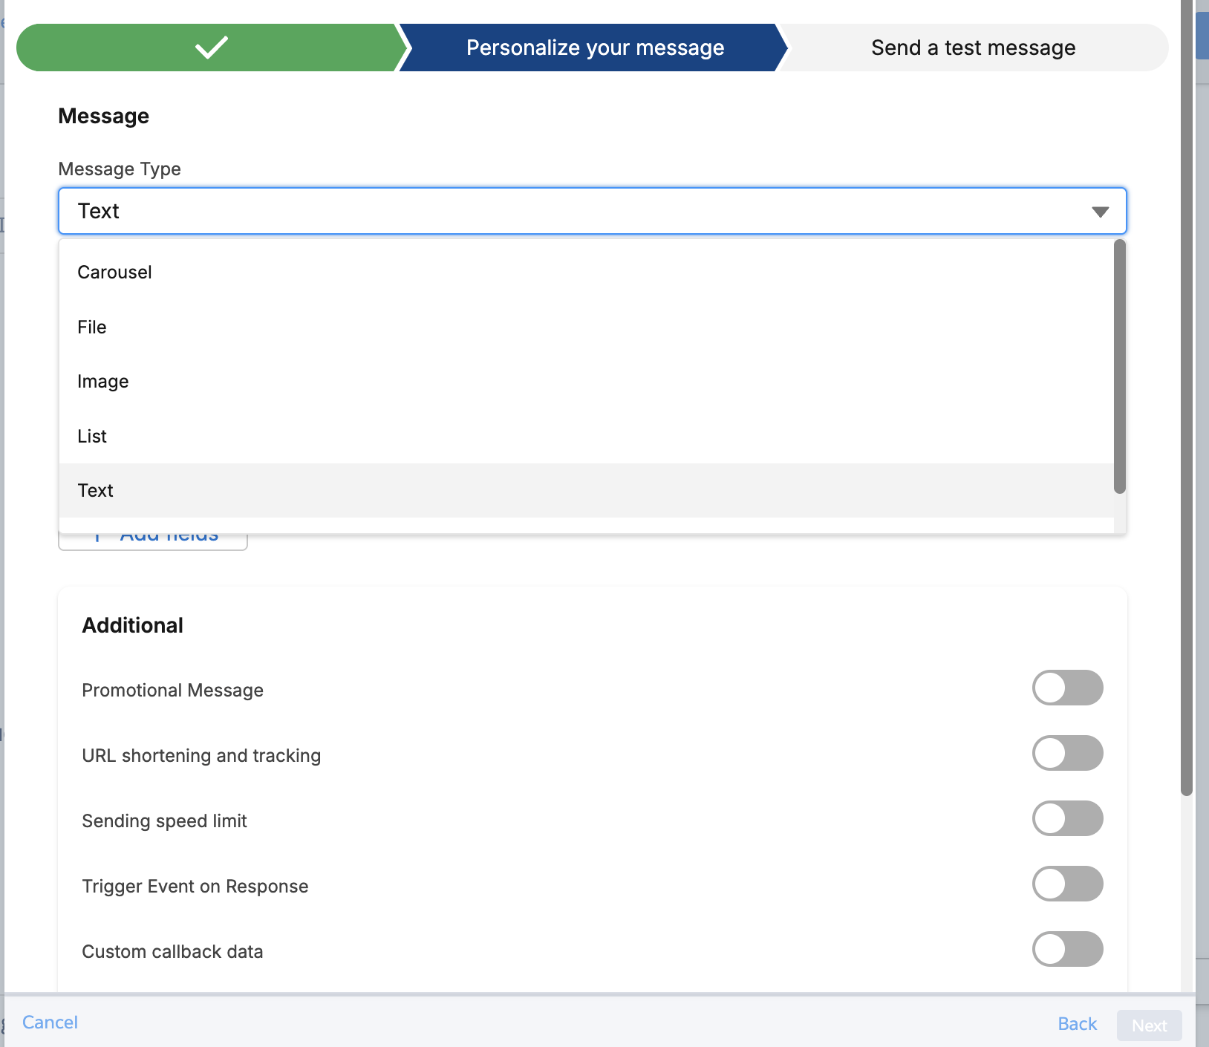Toggle Trigger Event on Response
This screenshot has height=1047, width=1209.
[1068, 884]
